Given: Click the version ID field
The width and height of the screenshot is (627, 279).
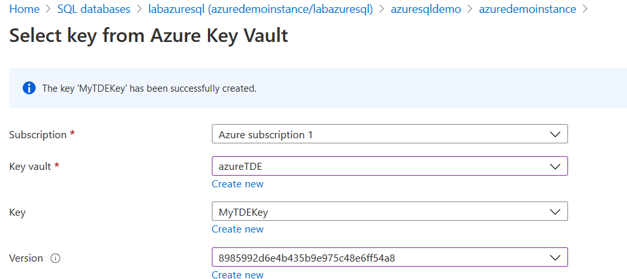Looking at the screenshot, I should (x=376, y=257).
